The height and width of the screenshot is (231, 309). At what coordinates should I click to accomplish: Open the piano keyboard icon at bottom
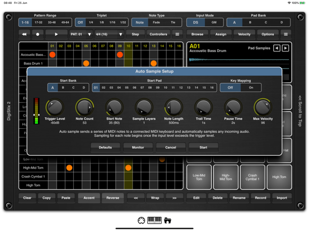[x=154, y=220]
